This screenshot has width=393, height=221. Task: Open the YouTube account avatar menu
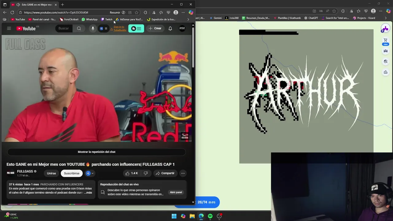pyautogui.click(x=182, y=28)
